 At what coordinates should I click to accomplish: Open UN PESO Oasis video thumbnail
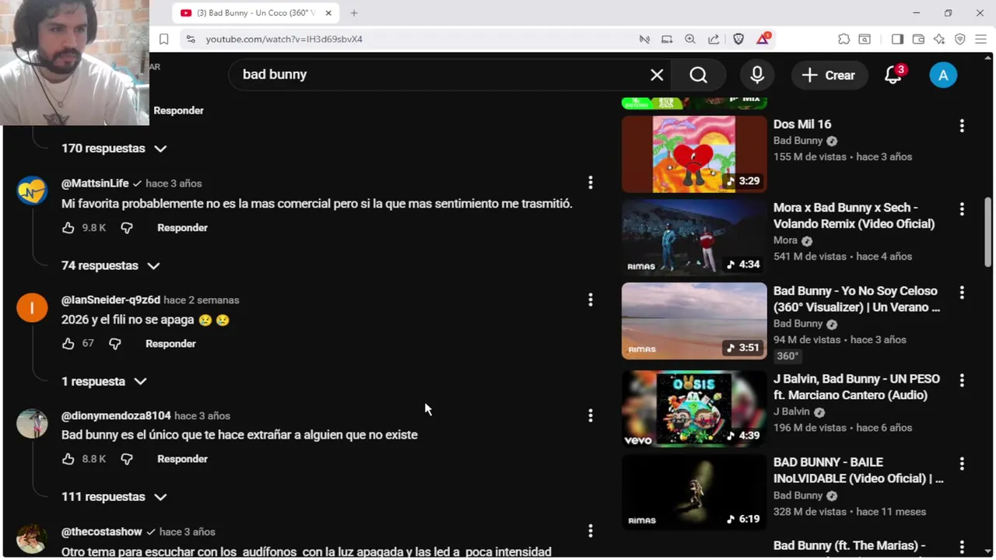click(x=694, y=408)
